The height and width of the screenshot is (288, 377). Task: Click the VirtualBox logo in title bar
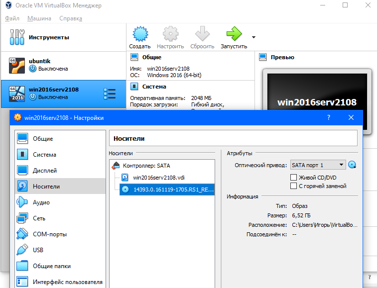(8, 5)
